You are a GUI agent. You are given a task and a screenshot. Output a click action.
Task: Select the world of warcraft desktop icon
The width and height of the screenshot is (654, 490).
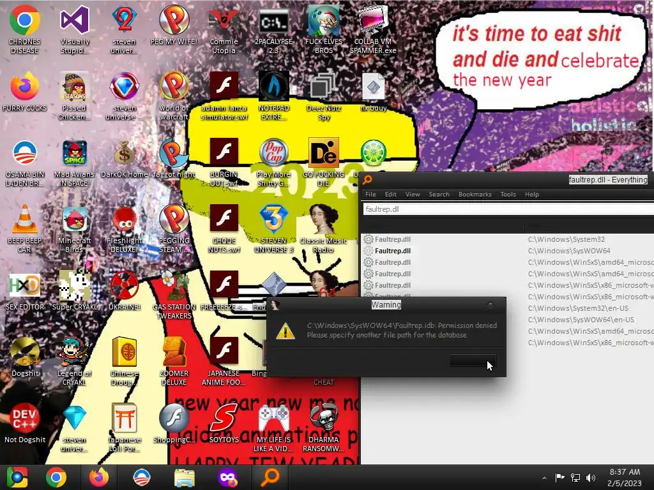(x=174, y=96)
